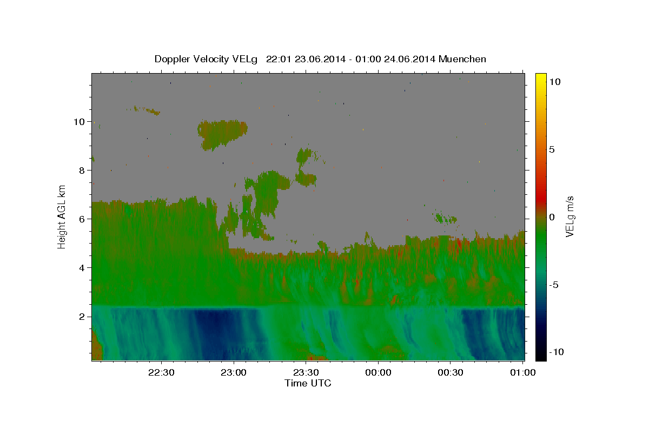Viewport: 649px width, 433px height.
Task: Click the 23:00 time tick label
Action: click(234, 372)
